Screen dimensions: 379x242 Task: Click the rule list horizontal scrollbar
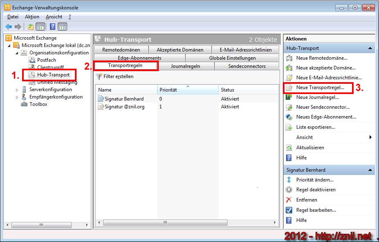pyautogui.click(x=165, y=223)
